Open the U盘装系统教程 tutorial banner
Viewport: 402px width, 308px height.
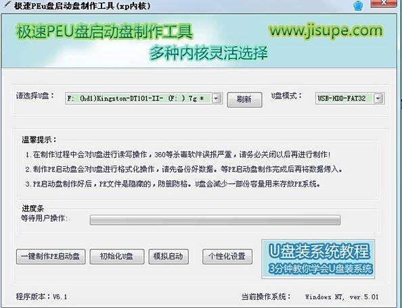click(318, 259)
